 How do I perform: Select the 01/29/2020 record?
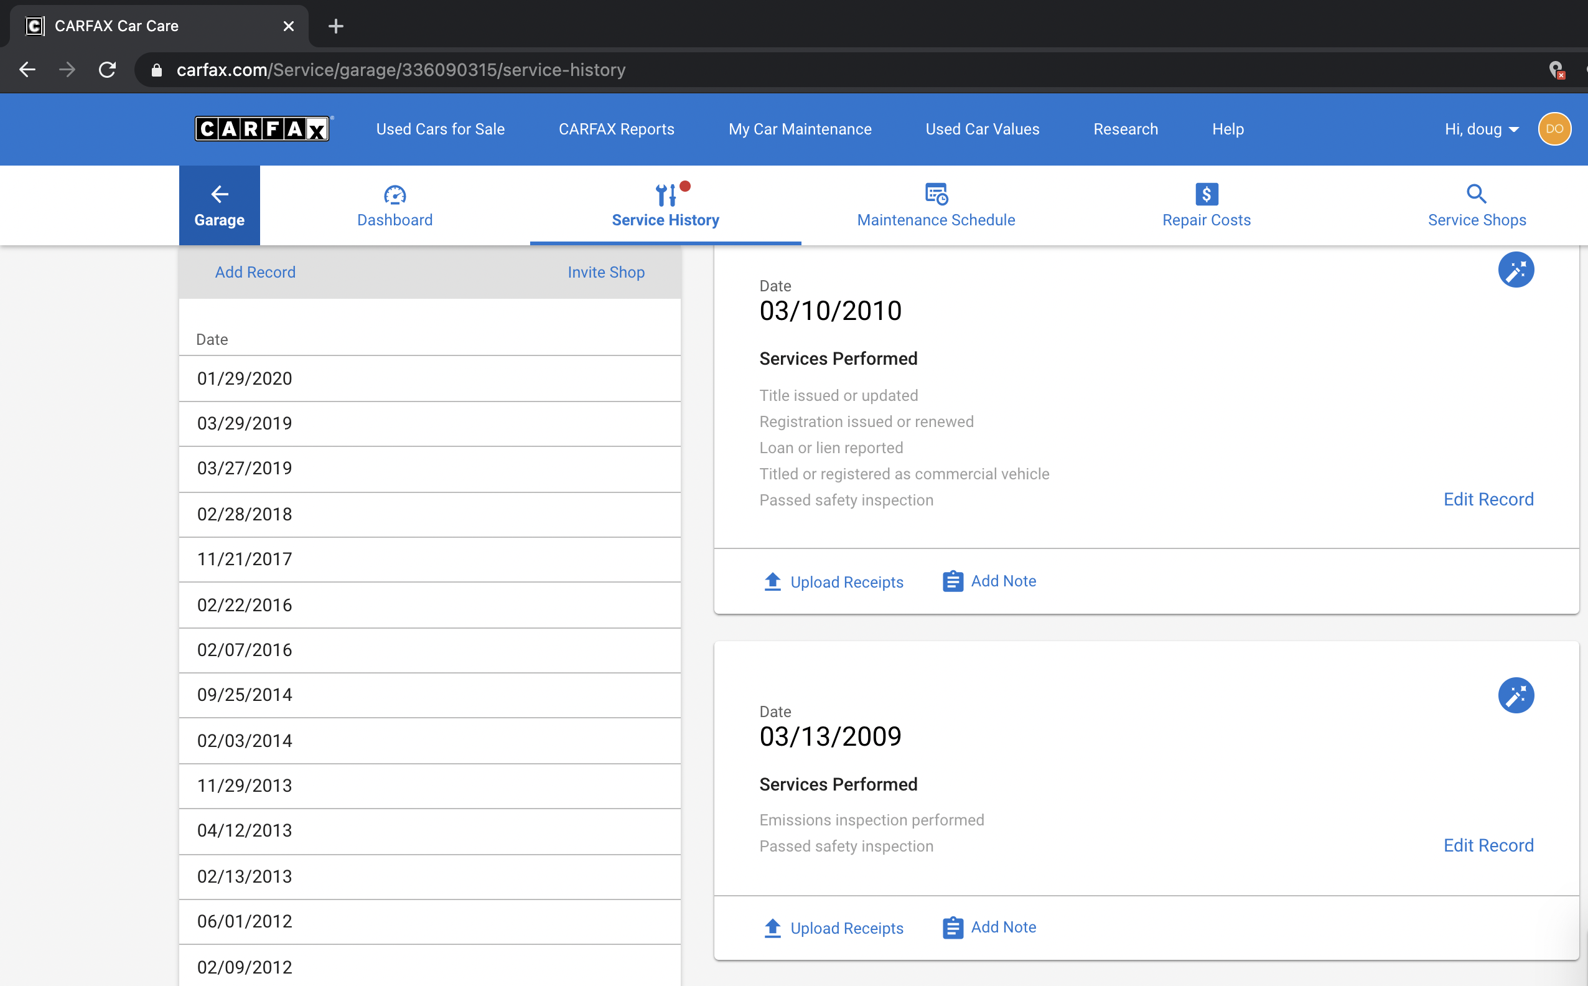[x=429, y=379]
